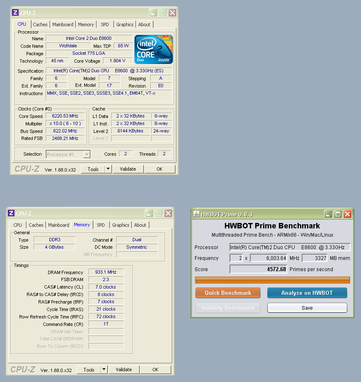This screenshot has width=361, height=382.
Task: Open the Graphics tab in top CPU-Z window
Action: tap(124, 24)
